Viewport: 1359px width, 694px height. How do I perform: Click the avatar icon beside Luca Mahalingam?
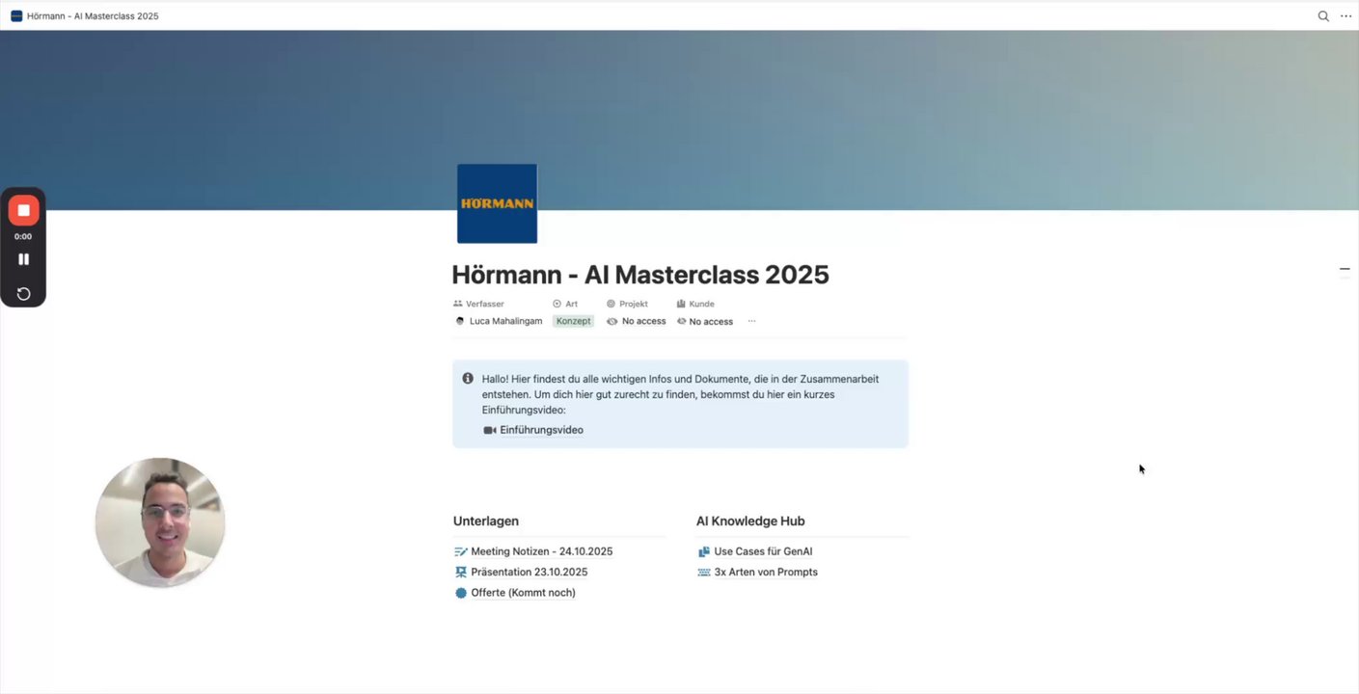[x=460, y=321]
